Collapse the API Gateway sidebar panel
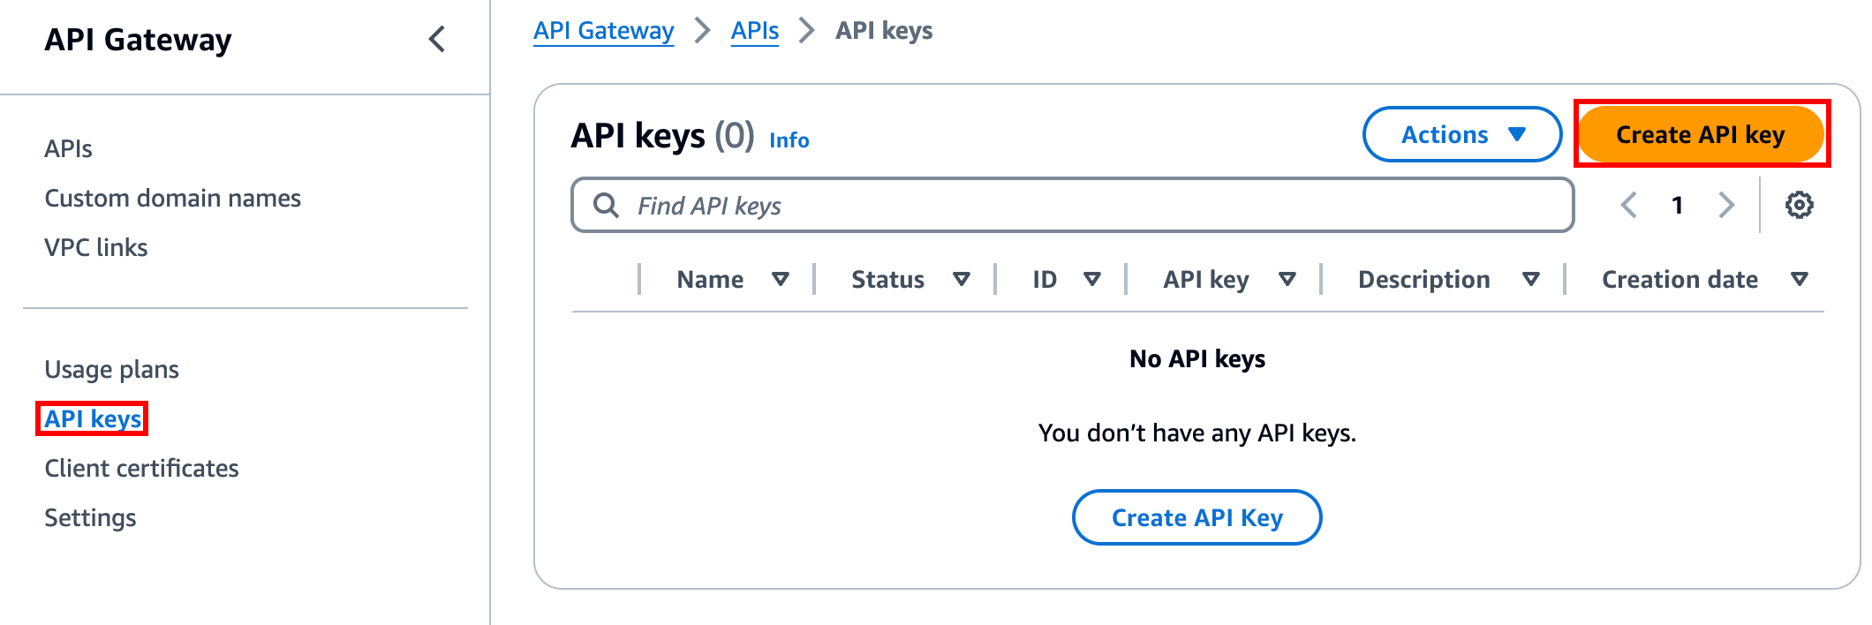 pos(436,40)
